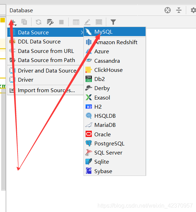Select MariaDB in the submenu
The width and height of the screenshot is (196, 212).
point(115,125)
